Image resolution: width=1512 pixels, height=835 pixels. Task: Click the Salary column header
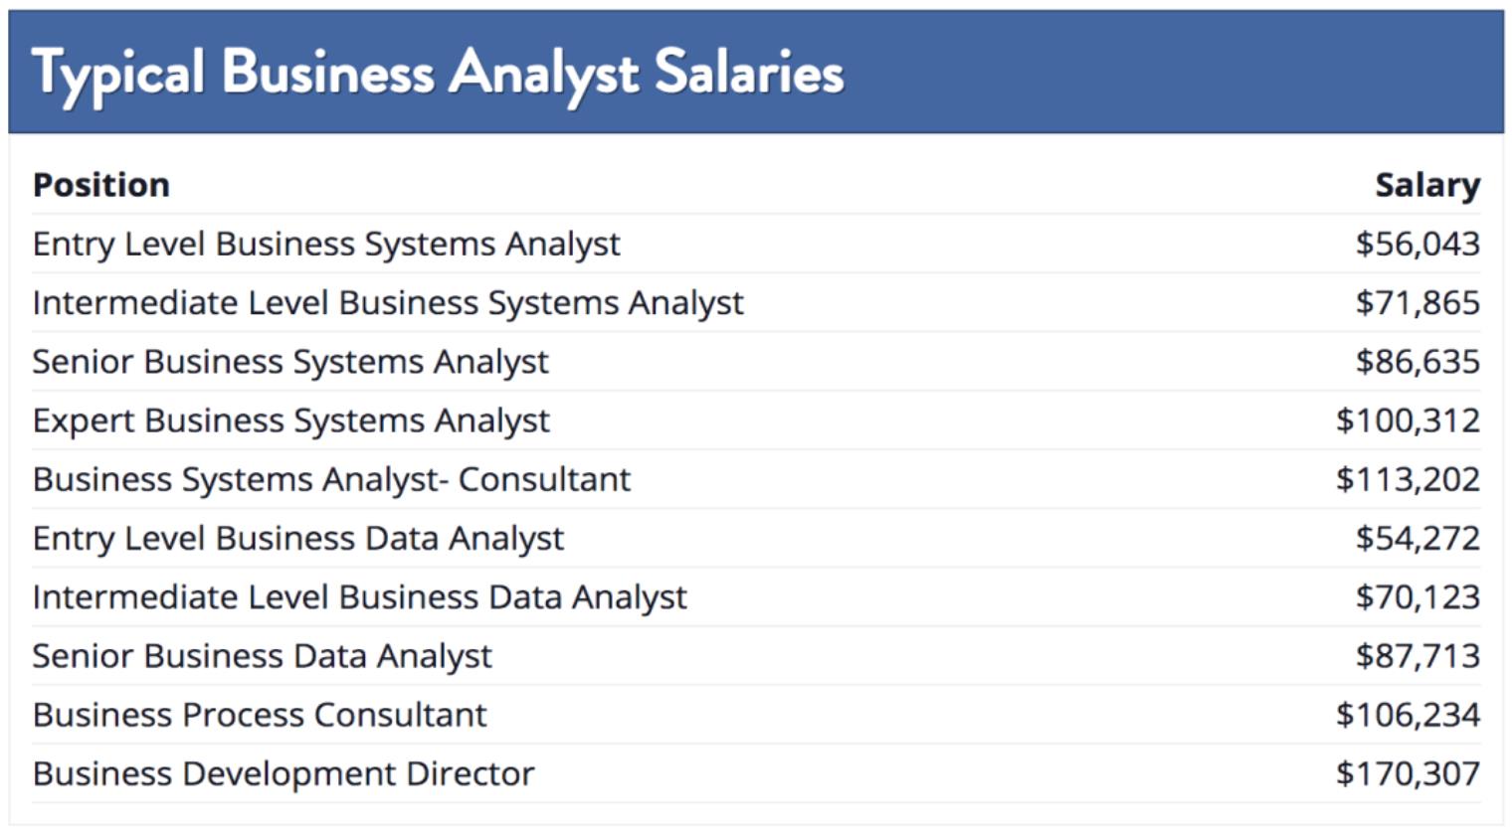click(1426, 185)
